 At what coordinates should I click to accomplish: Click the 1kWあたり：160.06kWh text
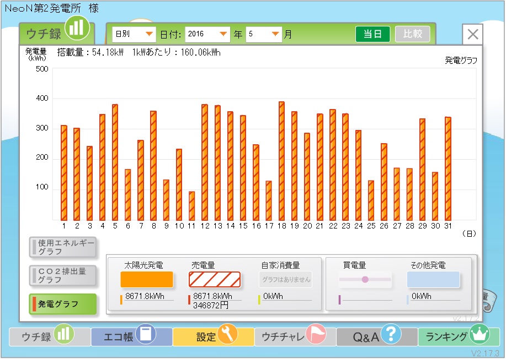(x=176, y=52)
